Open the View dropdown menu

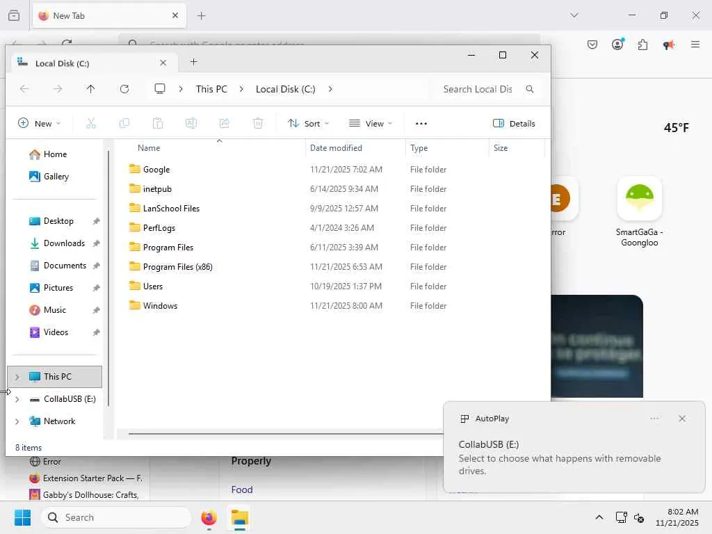[x=371, y=124]
